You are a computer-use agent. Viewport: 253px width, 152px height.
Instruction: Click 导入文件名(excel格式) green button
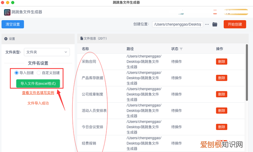38,84
